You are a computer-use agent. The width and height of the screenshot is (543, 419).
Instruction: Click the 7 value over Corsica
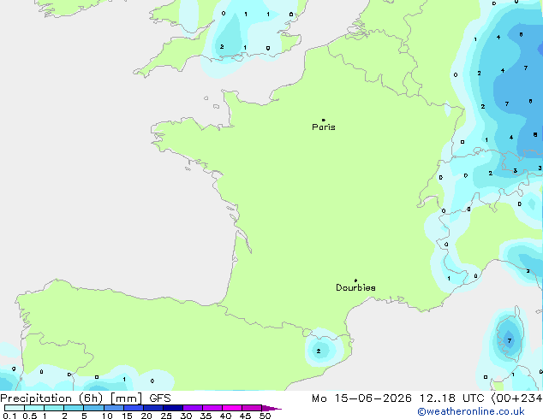pos(510,341)
